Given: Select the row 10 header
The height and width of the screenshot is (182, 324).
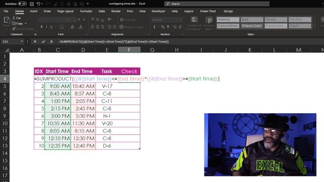Looking at the screenshot, I should tap(5, 123).
